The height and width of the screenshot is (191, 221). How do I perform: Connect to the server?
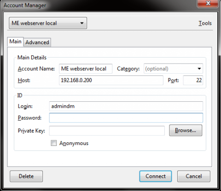156,176
